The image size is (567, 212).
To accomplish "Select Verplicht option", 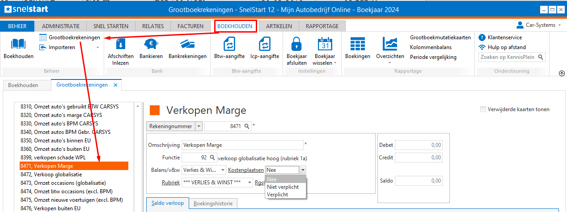I will (x=286, y=195).
